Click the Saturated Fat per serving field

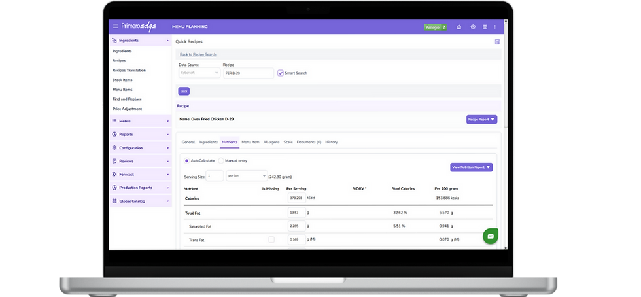click(296, 226)
